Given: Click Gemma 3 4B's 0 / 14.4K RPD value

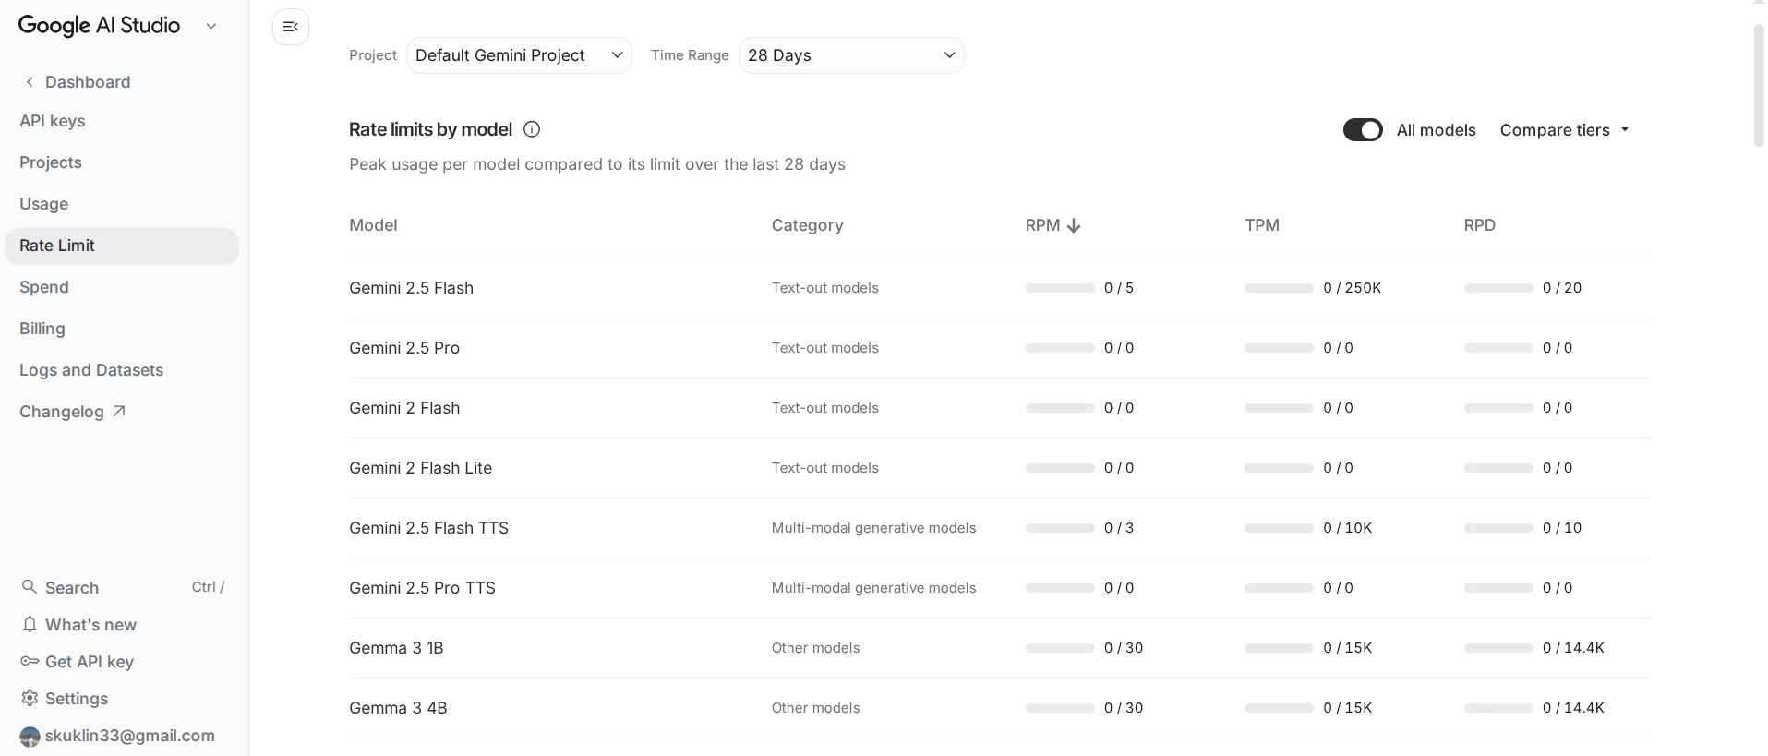Looking at the screenshot, I should click(1573, 708).
